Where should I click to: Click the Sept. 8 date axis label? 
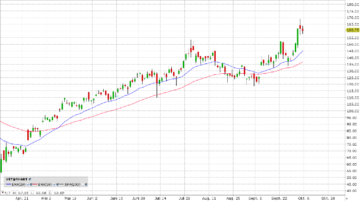(x=255, y=199)
